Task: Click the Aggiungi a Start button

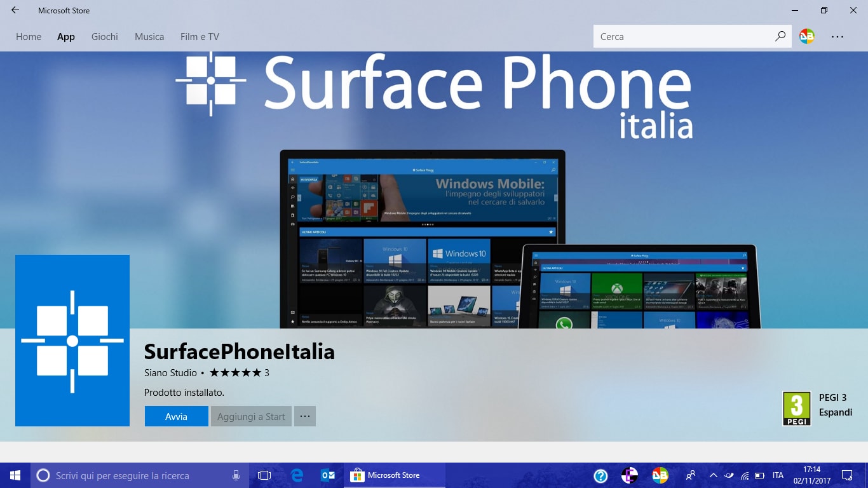Action: click(x=251, y=416)
